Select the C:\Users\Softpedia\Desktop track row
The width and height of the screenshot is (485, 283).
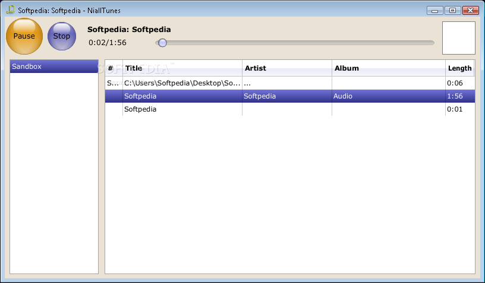(x=290, y=83)
